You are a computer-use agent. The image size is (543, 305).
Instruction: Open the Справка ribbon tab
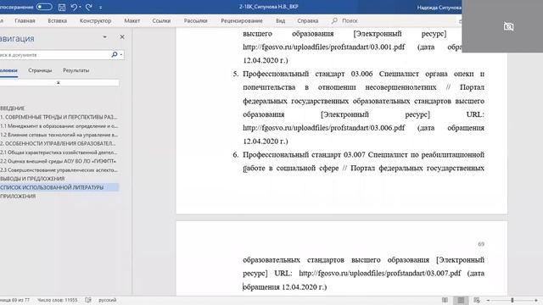click(307, 20)
